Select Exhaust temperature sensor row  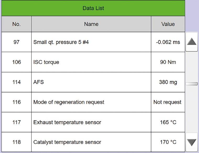[x=91, y=122]
